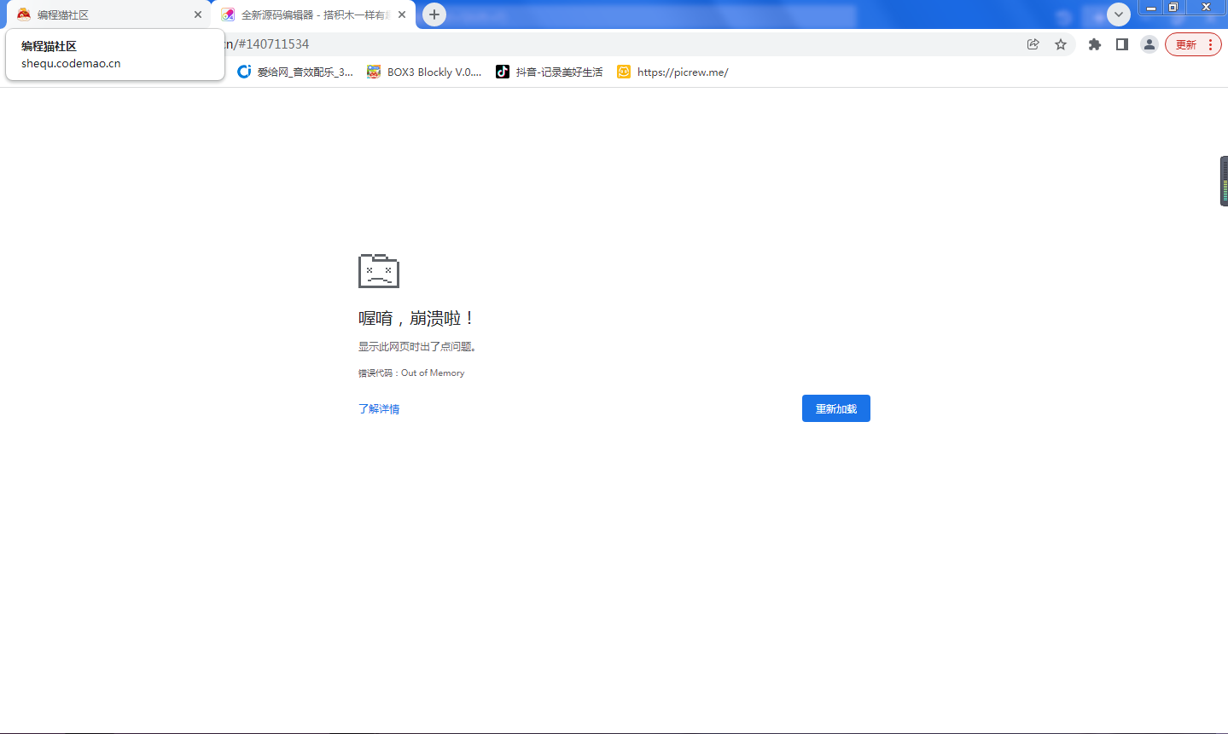Click the 显示此网页时出了点问题 text
The image size is (1228, 734).
pos(417,347)
